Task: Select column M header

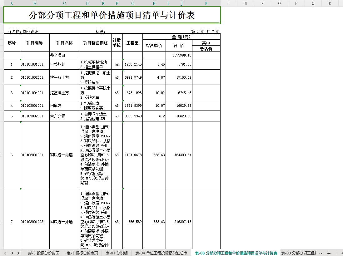Action: click(x=246, y=3)
